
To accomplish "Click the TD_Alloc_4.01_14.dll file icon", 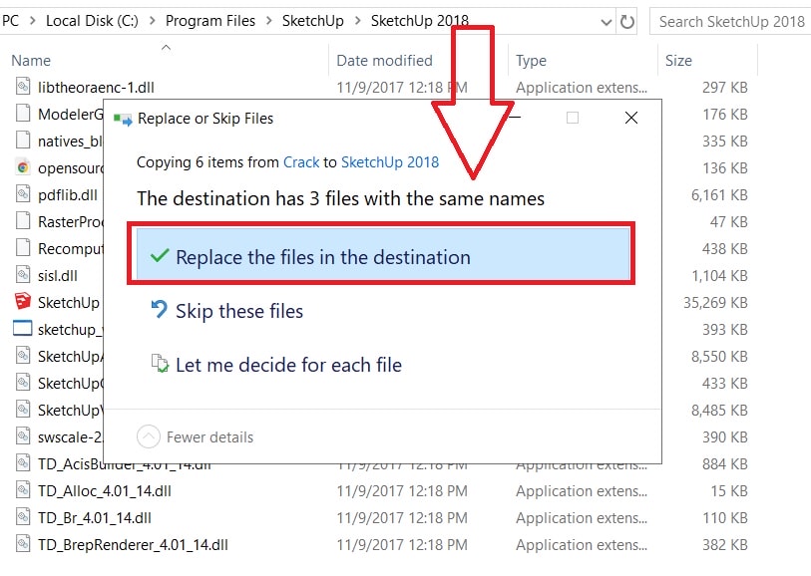I will pyautogui.click(x=23, y=489).
